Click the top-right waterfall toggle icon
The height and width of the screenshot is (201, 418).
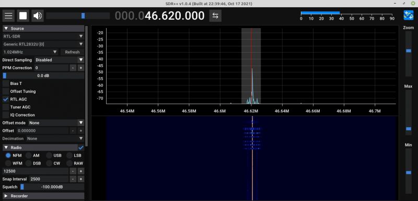point(409,15)
